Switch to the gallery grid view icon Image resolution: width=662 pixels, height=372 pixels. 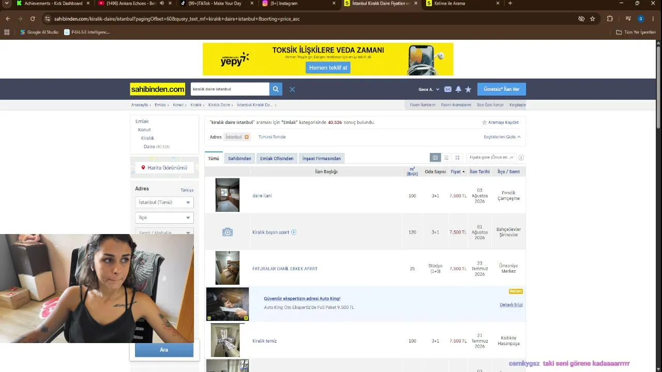pyautogui.click(x=457, y=158)
